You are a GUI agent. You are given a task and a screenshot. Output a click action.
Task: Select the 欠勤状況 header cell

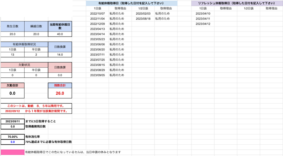pos(24,65)
